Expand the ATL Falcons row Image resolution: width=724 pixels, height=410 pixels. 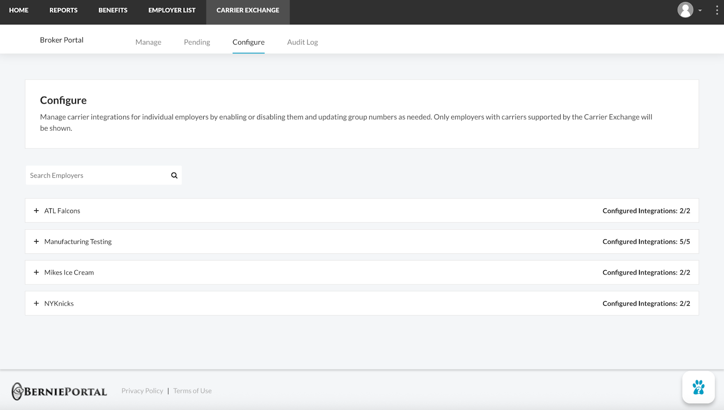point(37,211)
